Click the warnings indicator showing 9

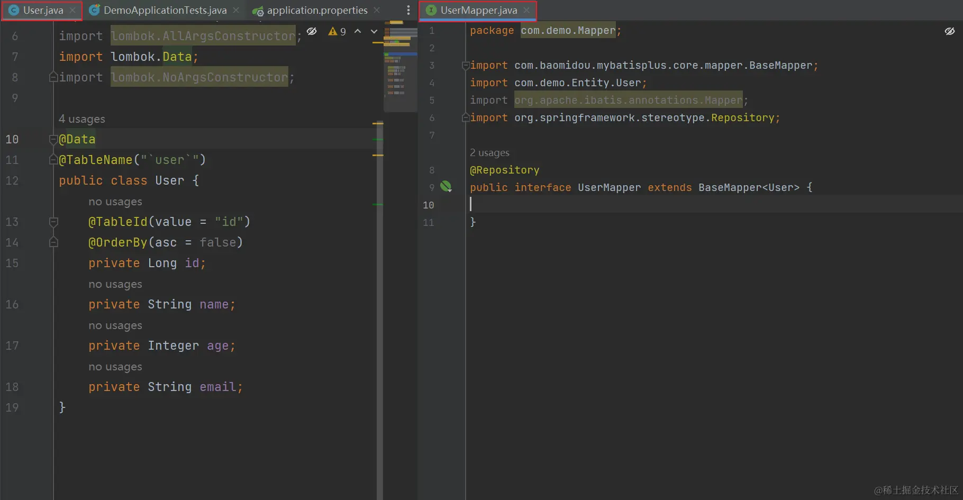(x=337, y=32)
